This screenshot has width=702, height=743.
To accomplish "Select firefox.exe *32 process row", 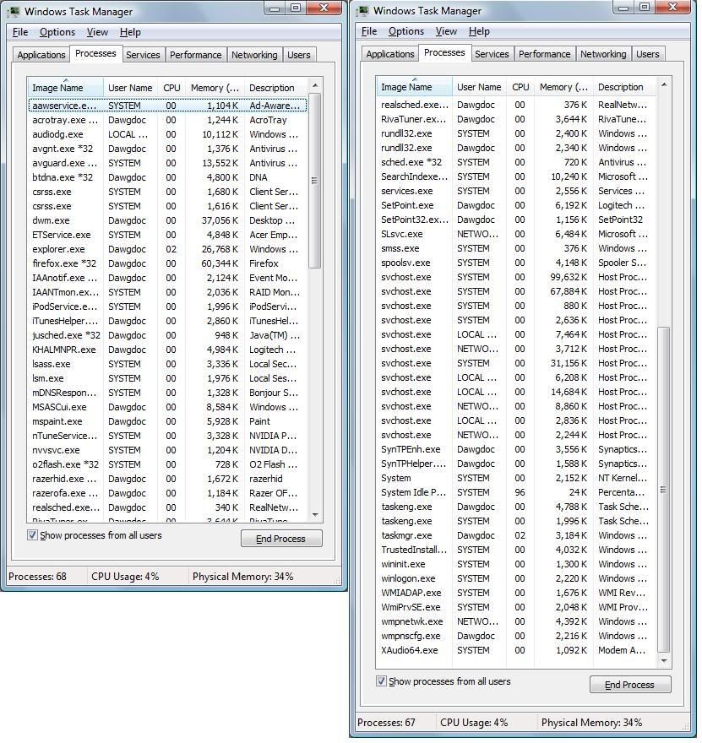I will click(x=168, y=263).
